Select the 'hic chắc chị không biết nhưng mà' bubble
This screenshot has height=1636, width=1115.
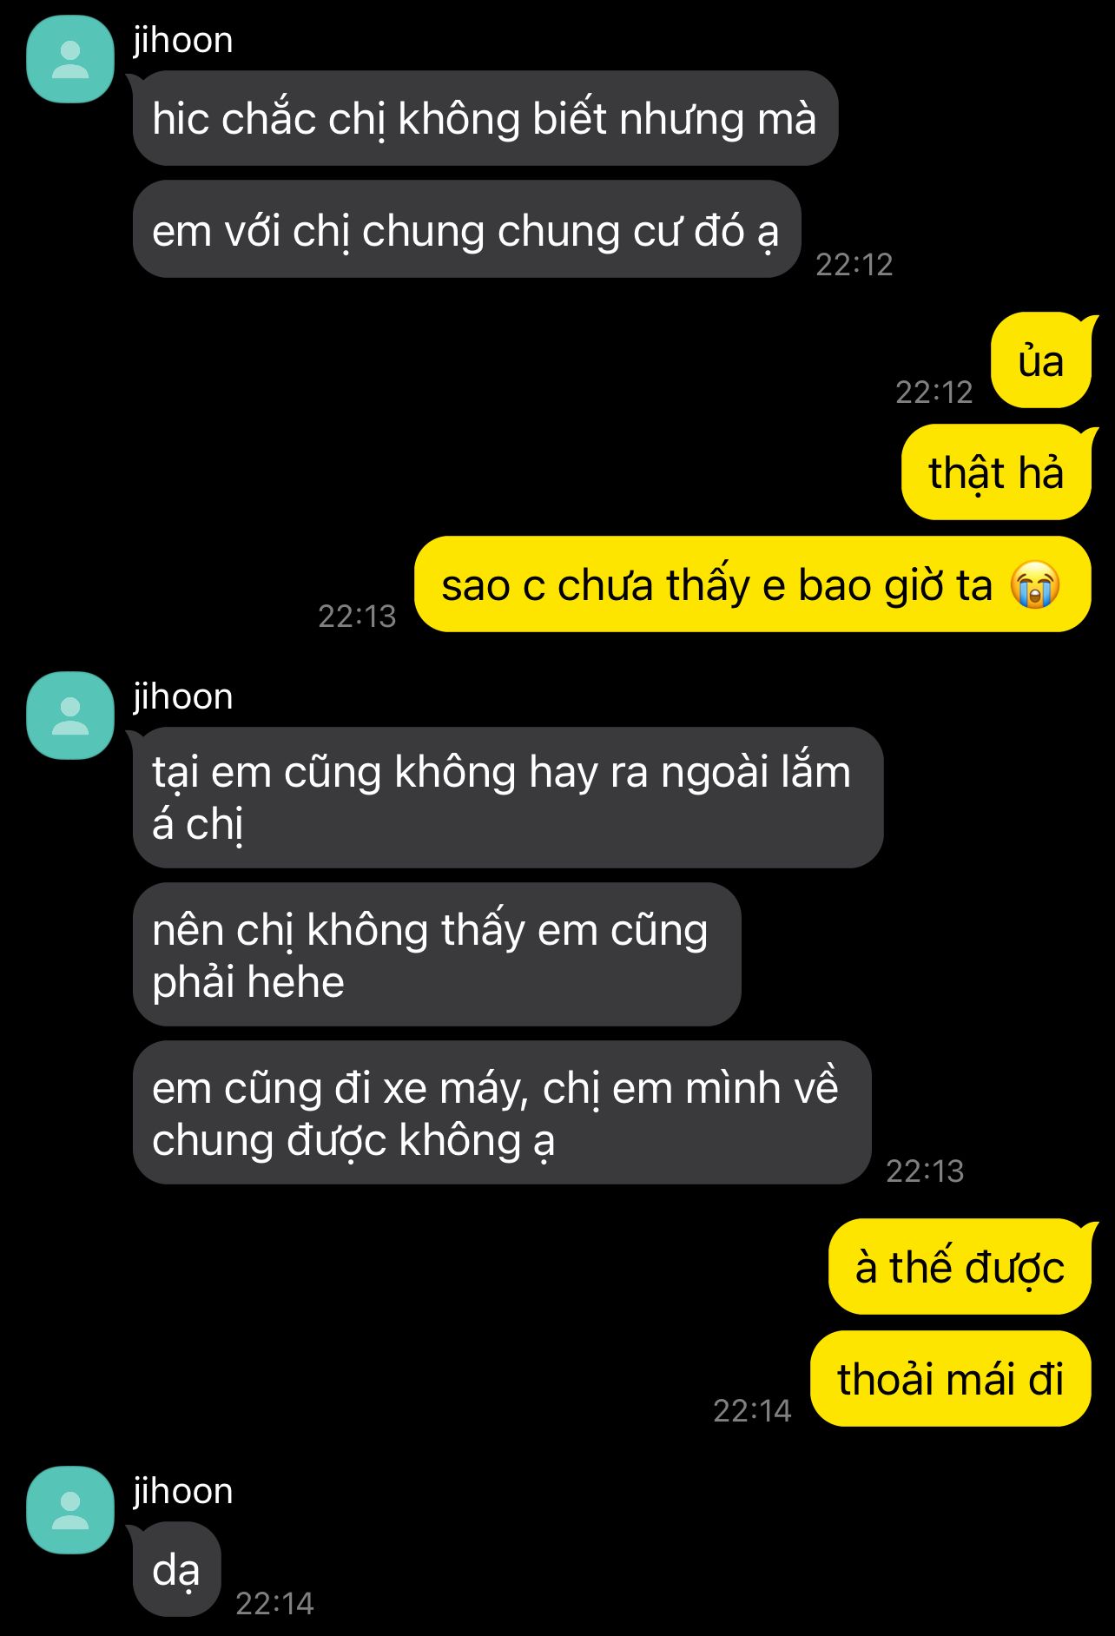pos(485,119)
